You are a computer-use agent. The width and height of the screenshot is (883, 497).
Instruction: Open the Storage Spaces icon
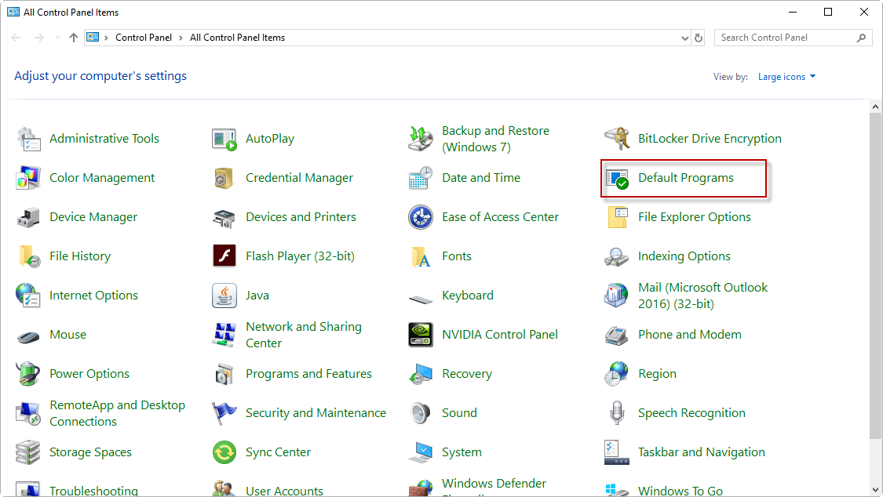click(x=28, y=452)
